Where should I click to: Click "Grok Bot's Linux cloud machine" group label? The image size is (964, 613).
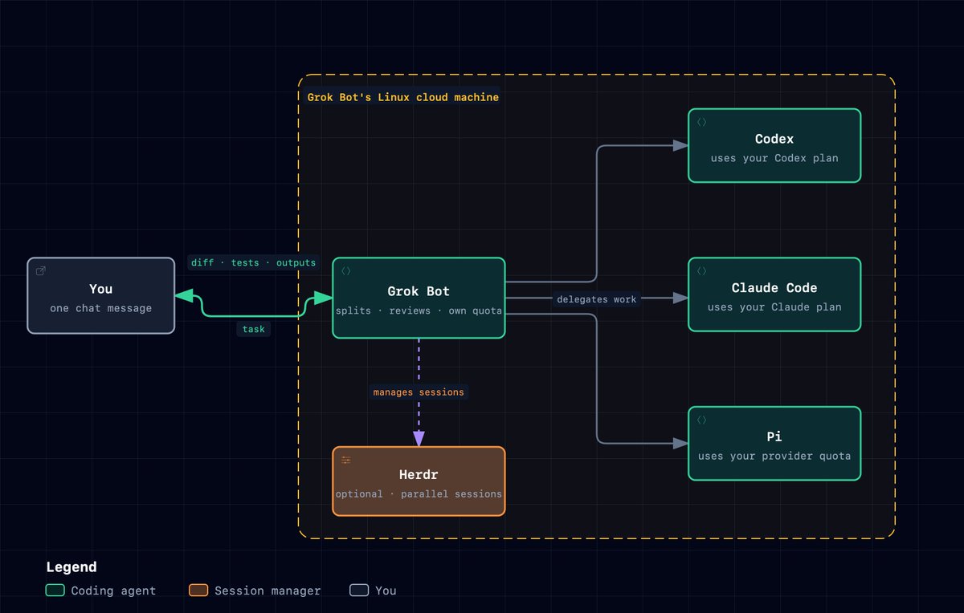[x=403, y=97]
